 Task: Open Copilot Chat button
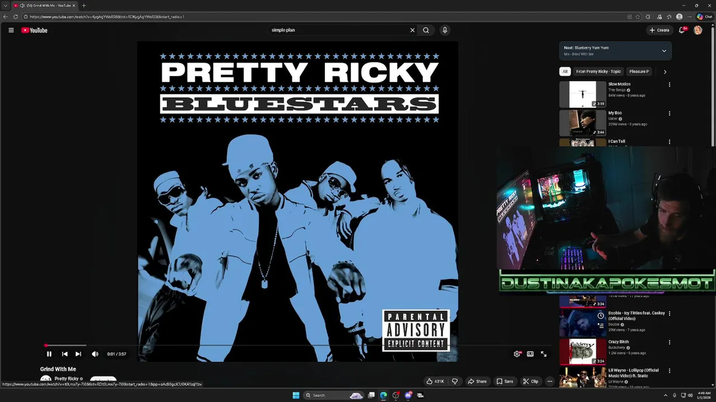tap(704, 17)
